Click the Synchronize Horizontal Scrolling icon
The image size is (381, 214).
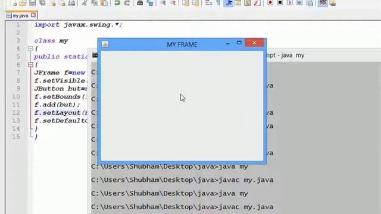click(196, 3)
